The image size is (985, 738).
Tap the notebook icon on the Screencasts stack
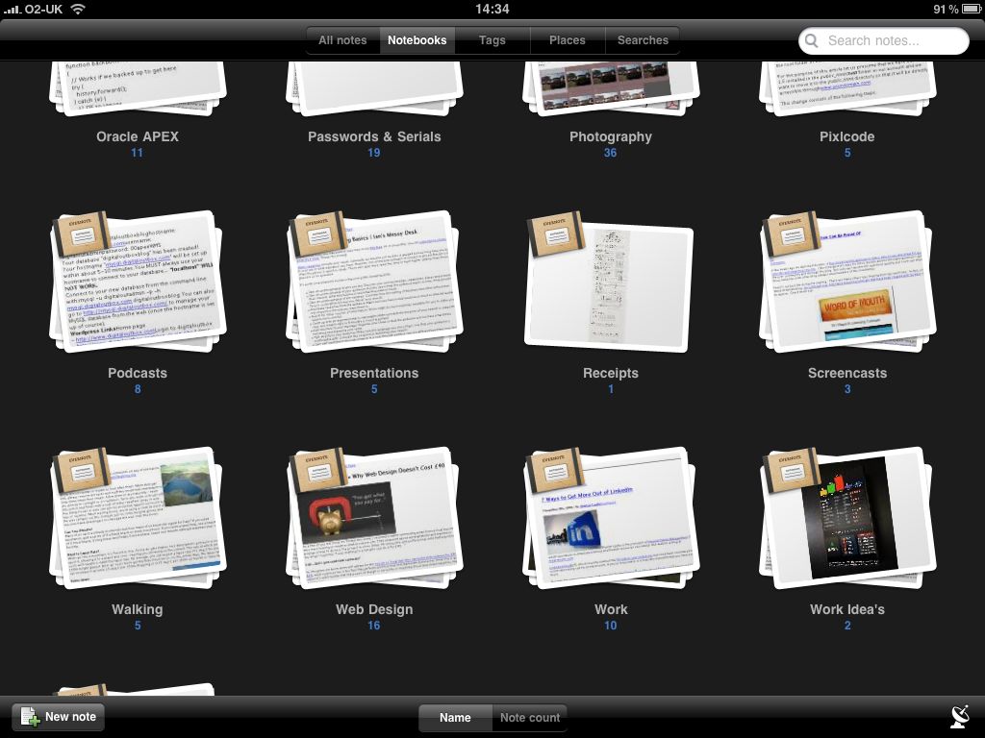[793, 235]
